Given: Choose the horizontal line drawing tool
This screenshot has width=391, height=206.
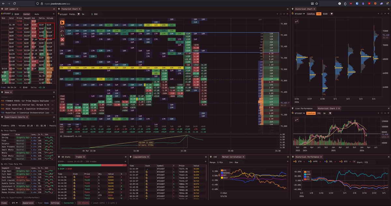Looking at the screenshot, I should point(62,27).
